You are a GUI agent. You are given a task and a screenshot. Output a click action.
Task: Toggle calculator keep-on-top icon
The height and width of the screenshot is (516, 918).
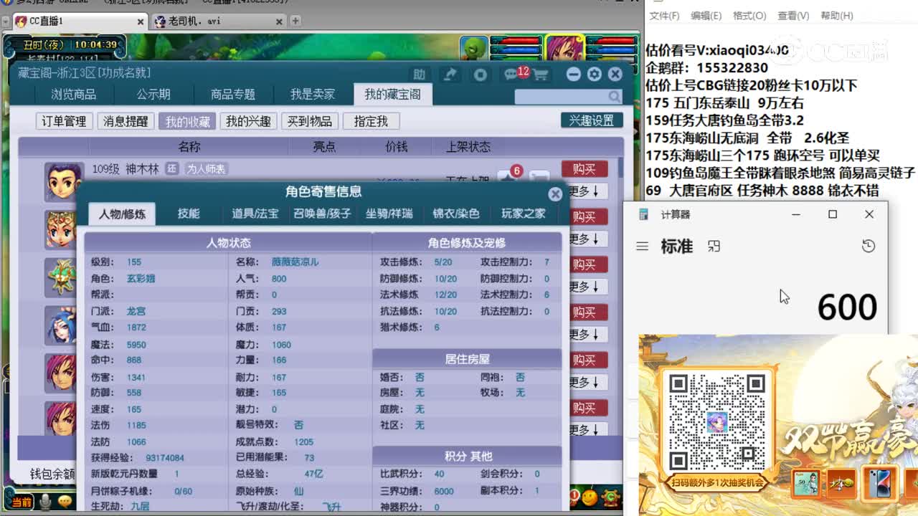pos(714,246)
